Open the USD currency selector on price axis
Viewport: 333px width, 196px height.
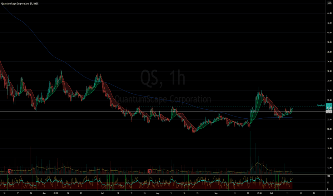(329, 4)
